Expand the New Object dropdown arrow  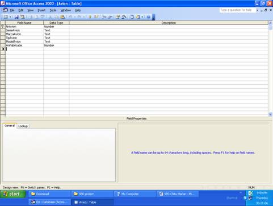(142, 17)
